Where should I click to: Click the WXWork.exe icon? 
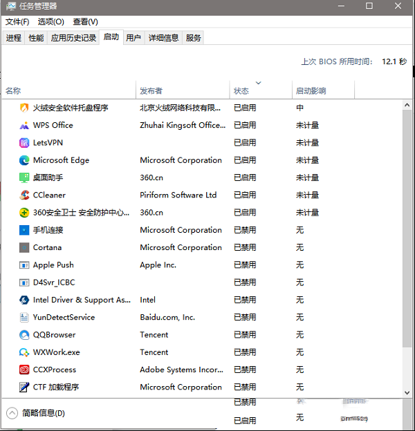(24, 352)
